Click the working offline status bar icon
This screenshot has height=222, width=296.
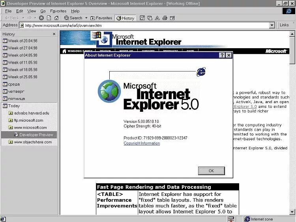point(231,219)
